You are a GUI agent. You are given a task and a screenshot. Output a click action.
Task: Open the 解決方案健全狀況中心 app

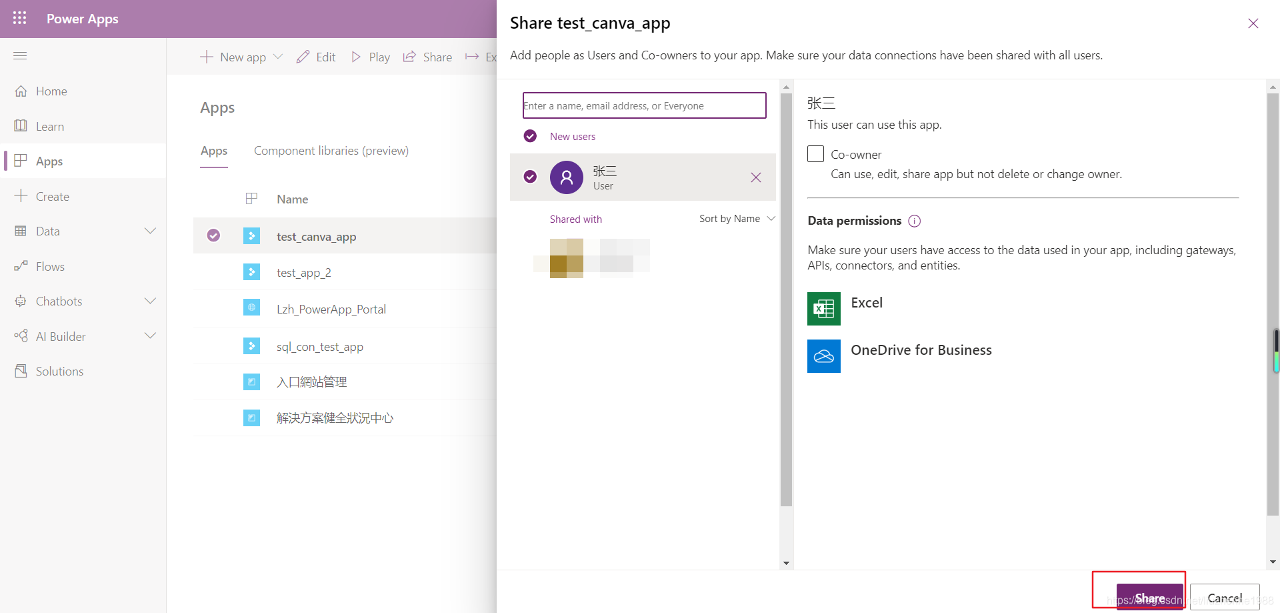335,418
